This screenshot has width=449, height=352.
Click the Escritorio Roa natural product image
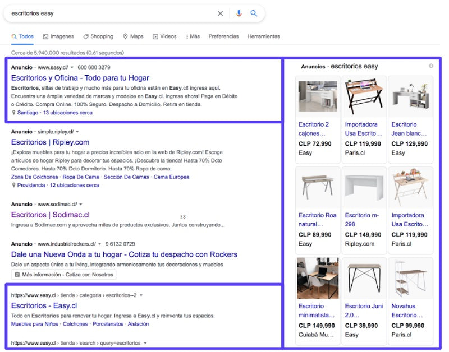click(318, 188)
